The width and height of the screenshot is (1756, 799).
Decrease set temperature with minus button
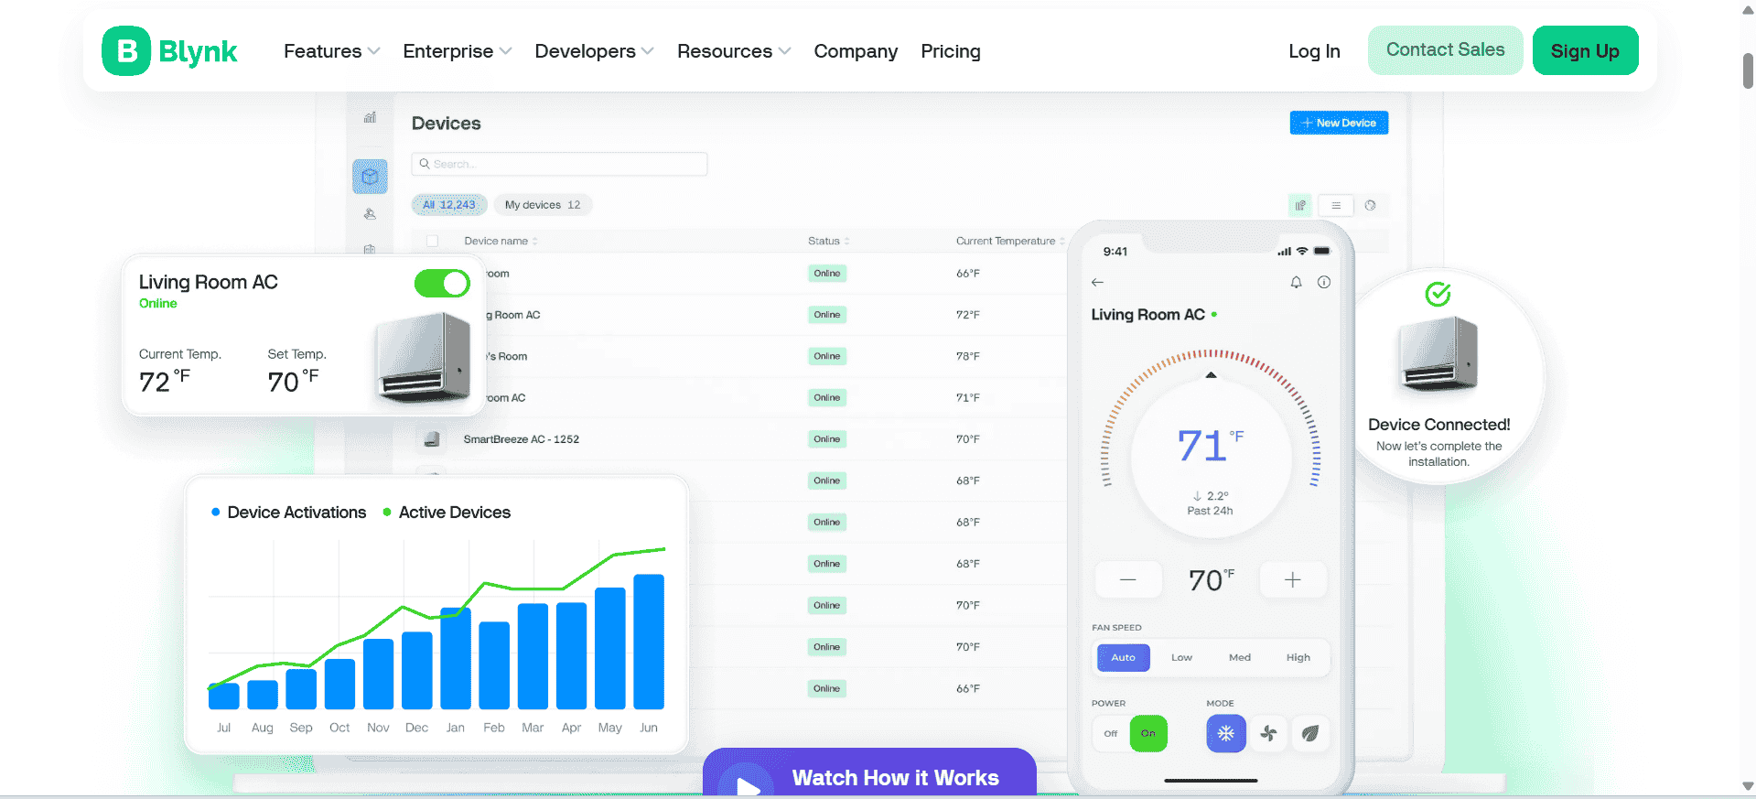coord(1128,579)
